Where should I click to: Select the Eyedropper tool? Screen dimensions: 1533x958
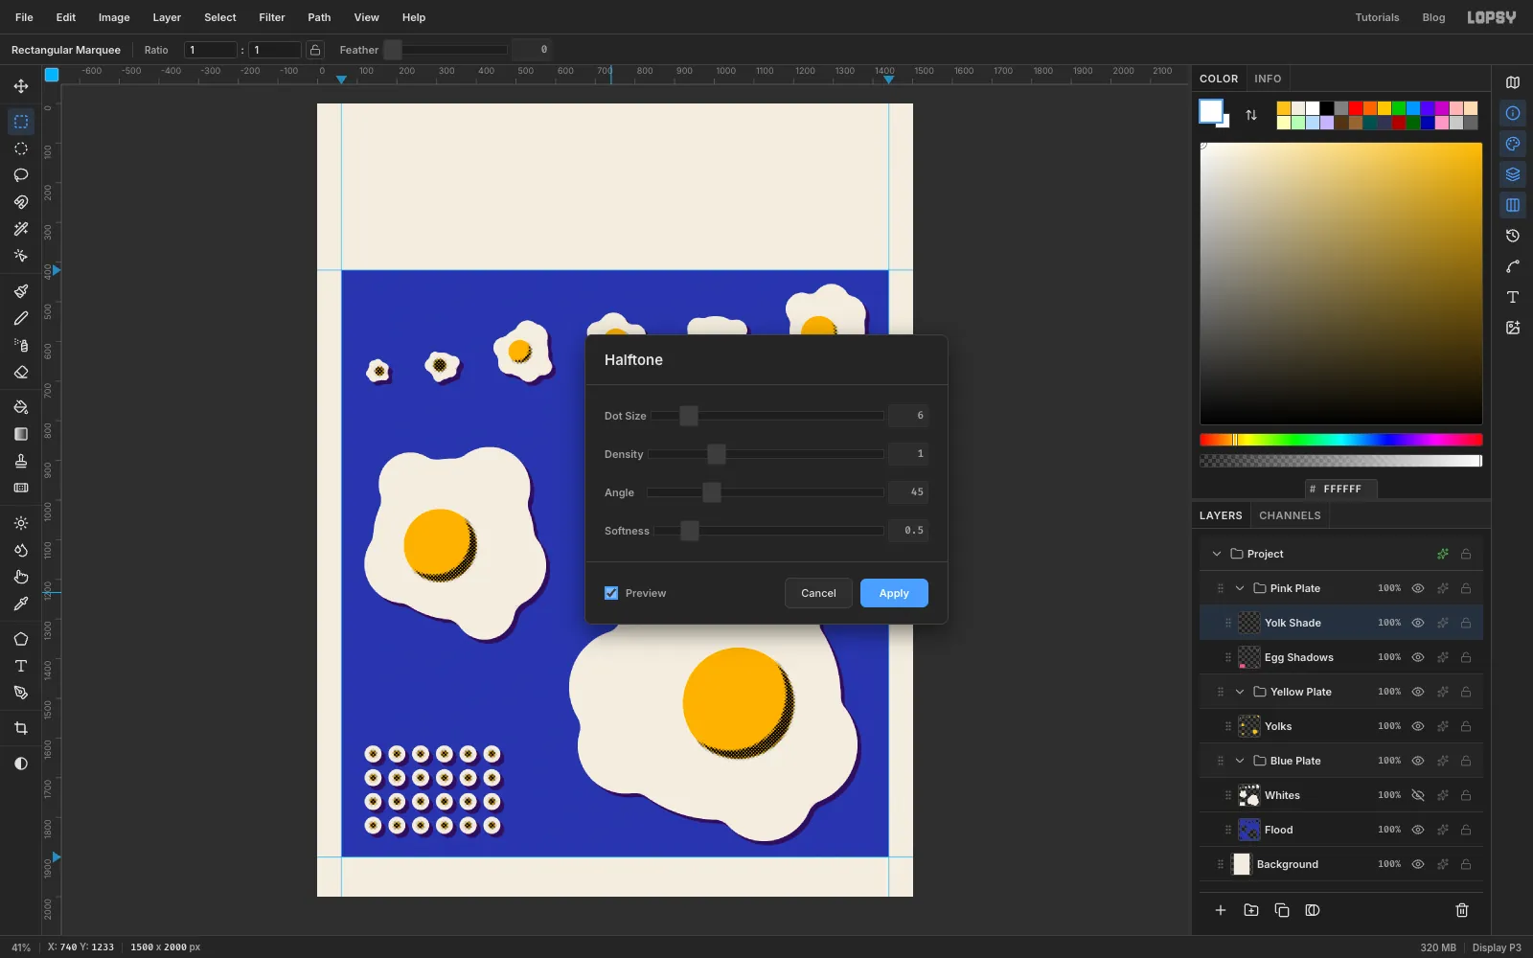click(21, 604)
